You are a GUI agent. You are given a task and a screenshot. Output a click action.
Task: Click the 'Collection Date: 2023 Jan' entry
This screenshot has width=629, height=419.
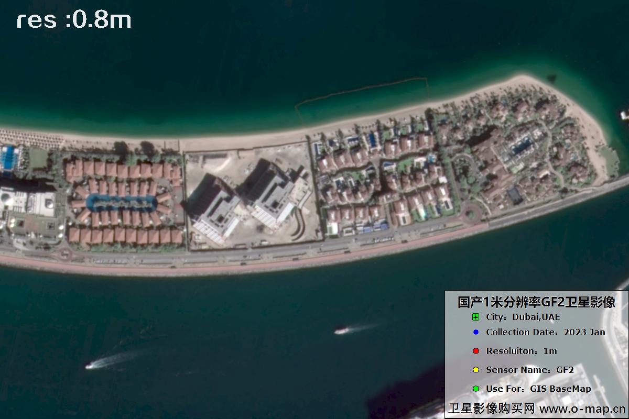coord(545,332)
